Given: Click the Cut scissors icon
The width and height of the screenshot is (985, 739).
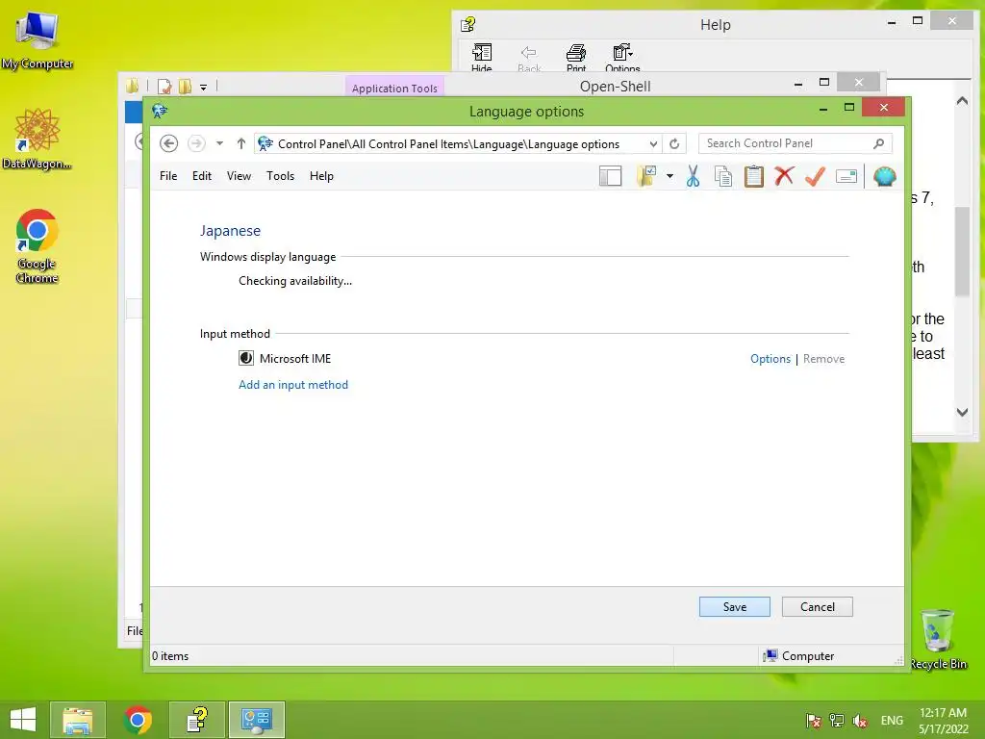Looking at the screenshot, I should point(693,177).
